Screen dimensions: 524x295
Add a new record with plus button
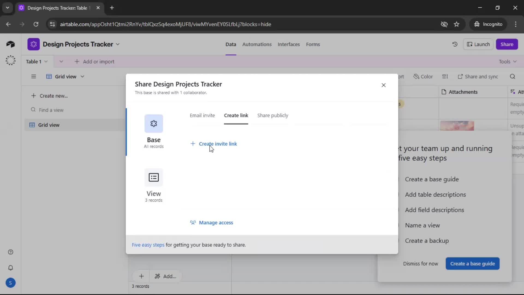click(x=141, y=276)
